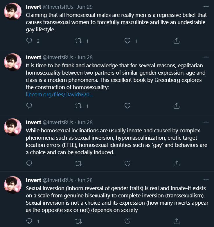This screenshot has width=214, height=227.
Task: Expand options for the ETLE tweet
Action: pos(206,122)
